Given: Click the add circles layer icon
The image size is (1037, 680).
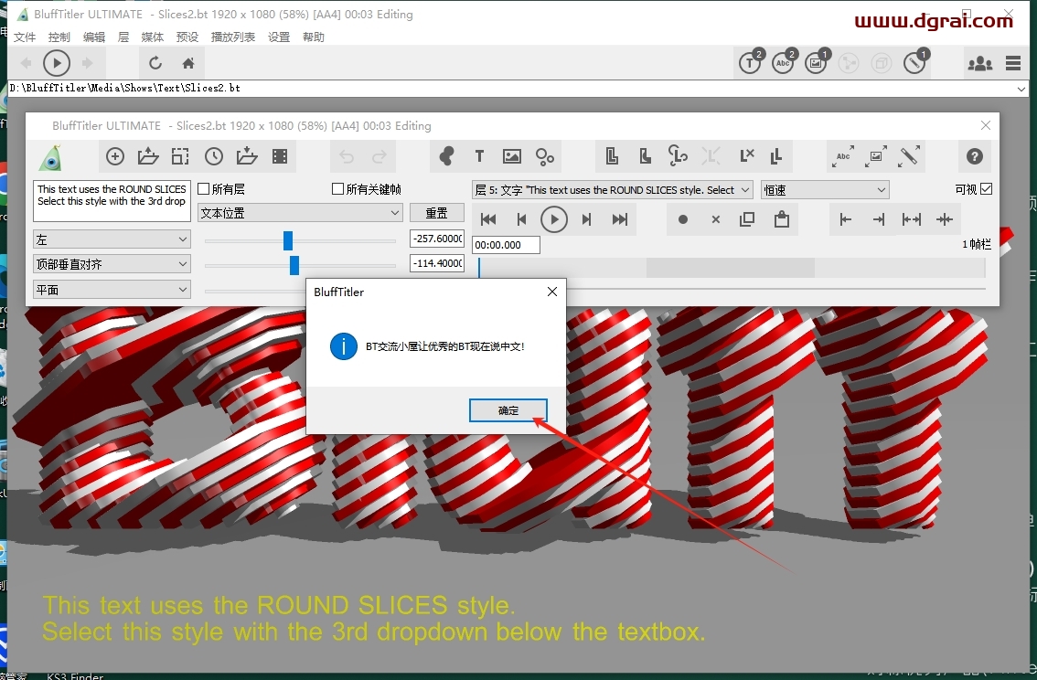Looking at the screenshot, I should point(545,156).
